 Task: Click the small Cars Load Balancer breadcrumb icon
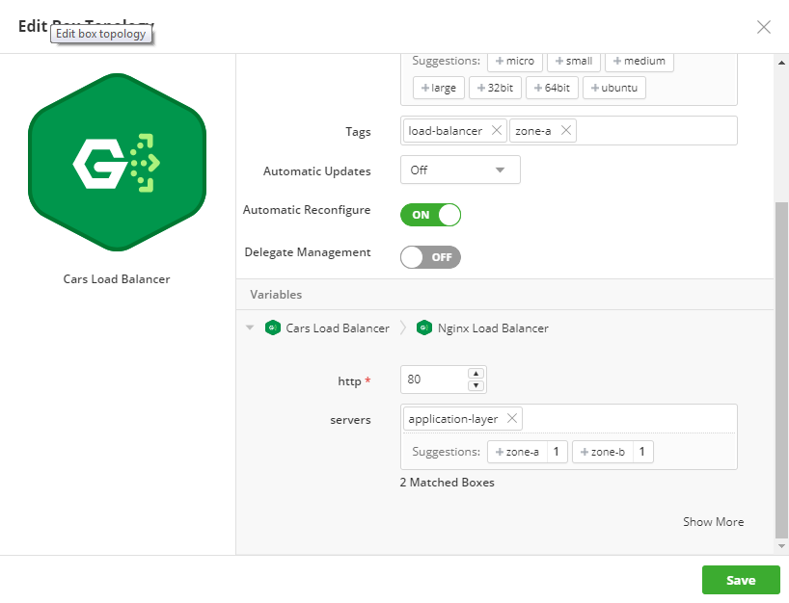(272, 328)
